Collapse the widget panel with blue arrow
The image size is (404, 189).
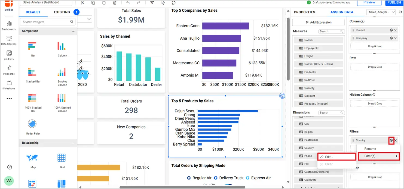[x=76, y=12]
